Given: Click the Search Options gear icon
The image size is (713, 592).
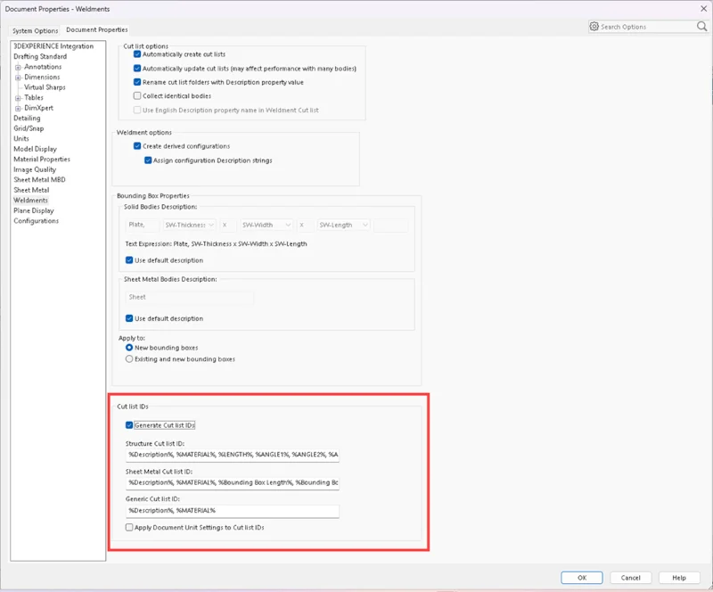Looking at the screenshot, I should point(594,27).
